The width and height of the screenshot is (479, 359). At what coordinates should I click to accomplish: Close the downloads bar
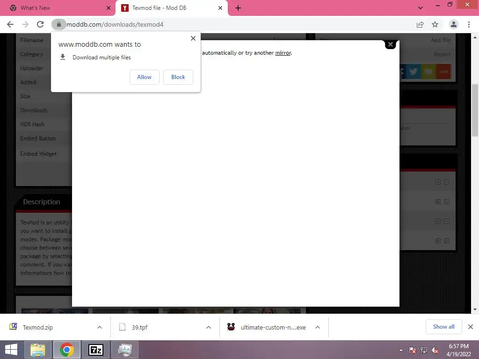coord(471,327)
